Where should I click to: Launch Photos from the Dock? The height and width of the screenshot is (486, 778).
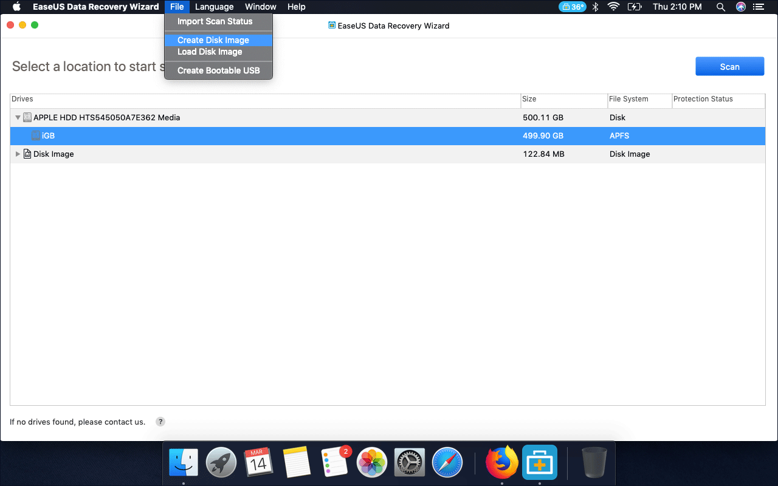tap(371, 462)
